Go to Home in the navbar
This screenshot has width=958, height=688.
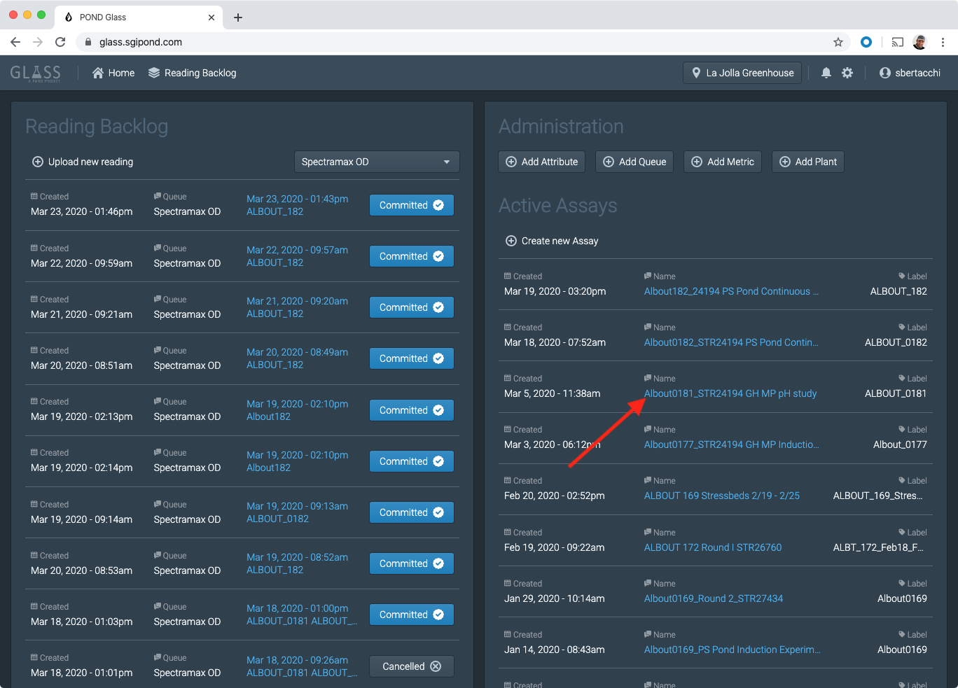coord(113,73)
